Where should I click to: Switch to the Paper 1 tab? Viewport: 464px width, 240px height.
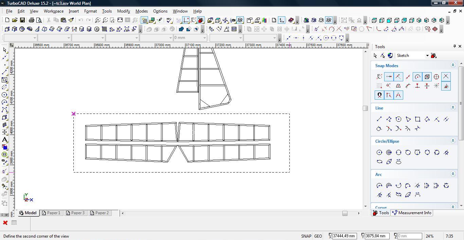click(x=51, y=213)
